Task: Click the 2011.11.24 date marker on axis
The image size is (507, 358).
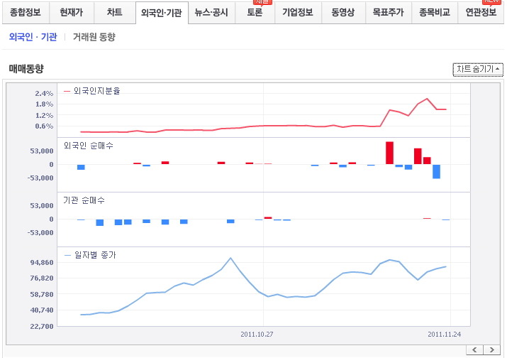Action: coord(444,333)
